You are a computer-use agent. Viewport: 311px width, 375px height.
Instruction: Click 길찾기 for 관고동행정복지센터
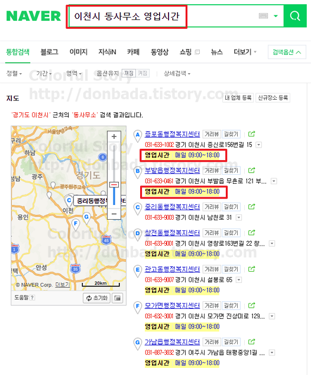pyautogui.click(x=231, y=269)
